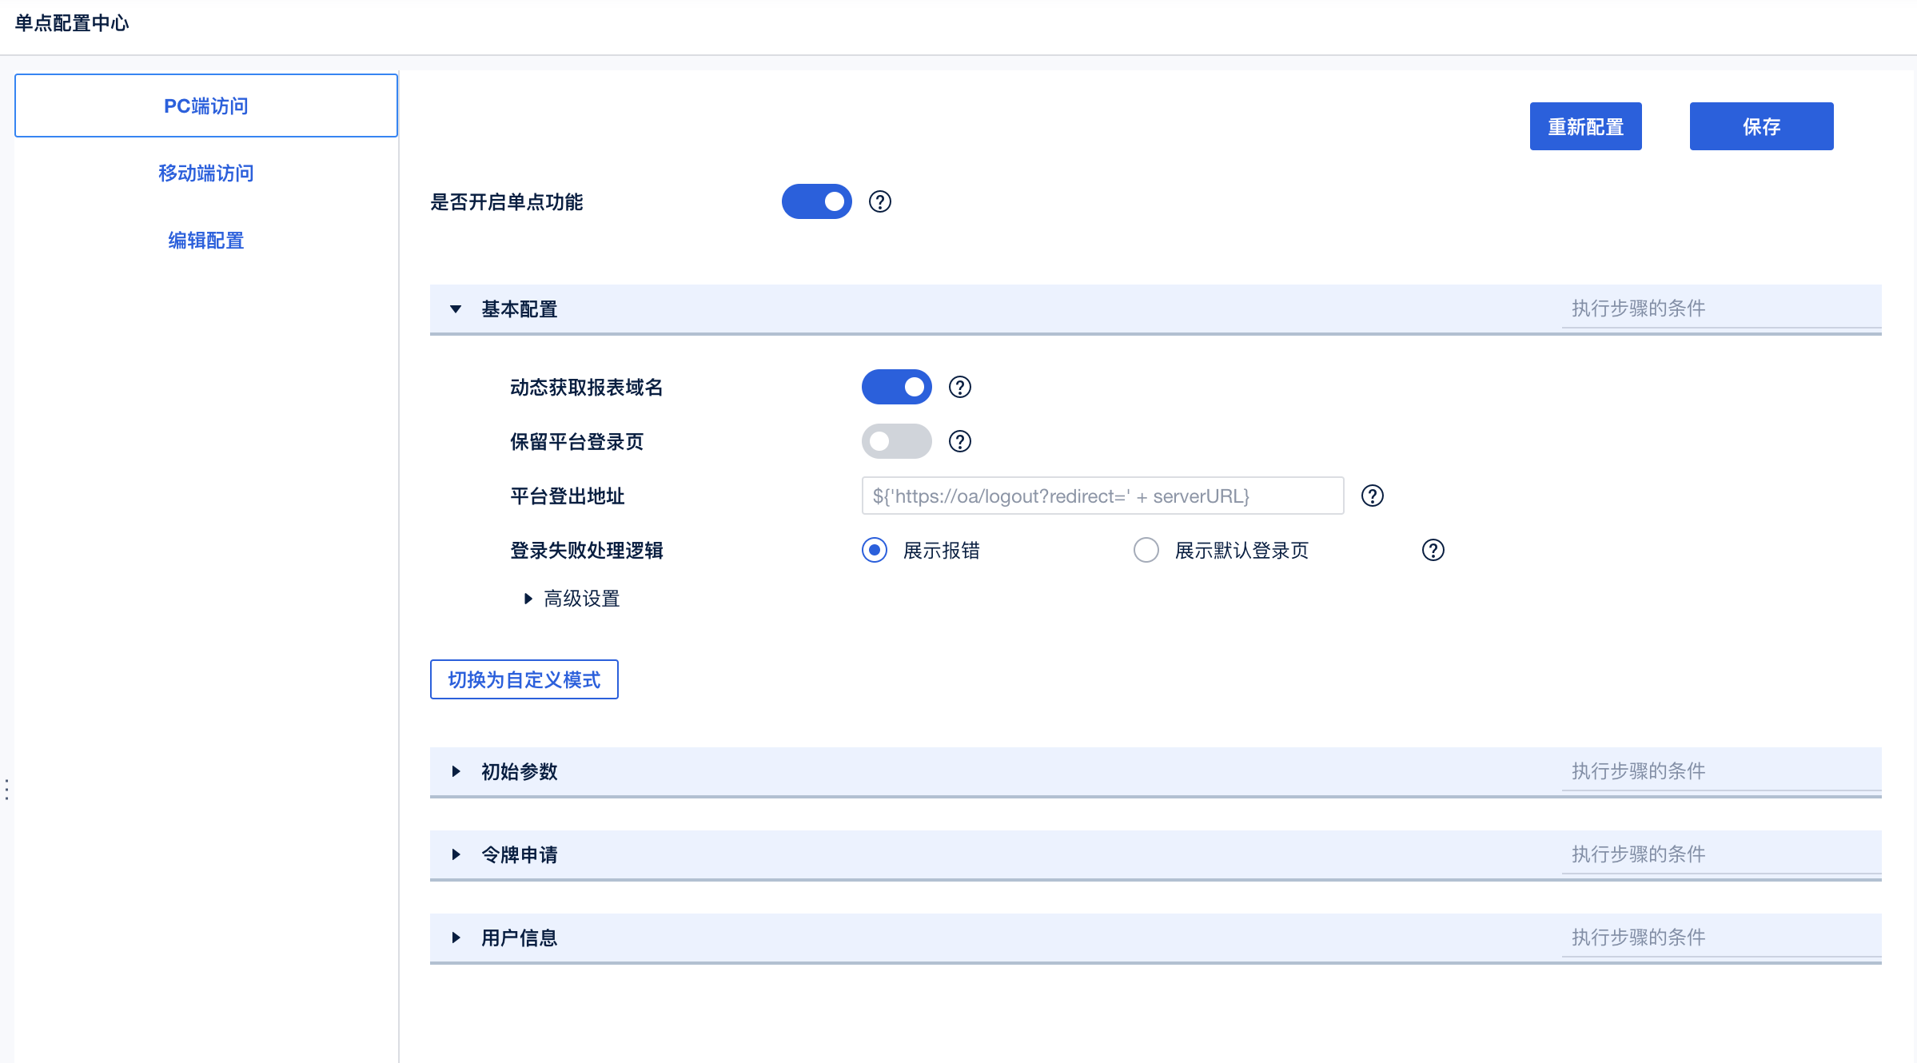This screenshot has height=1063, width=1917.
Task: Expand the 初始参数 section
Action: 456,771
